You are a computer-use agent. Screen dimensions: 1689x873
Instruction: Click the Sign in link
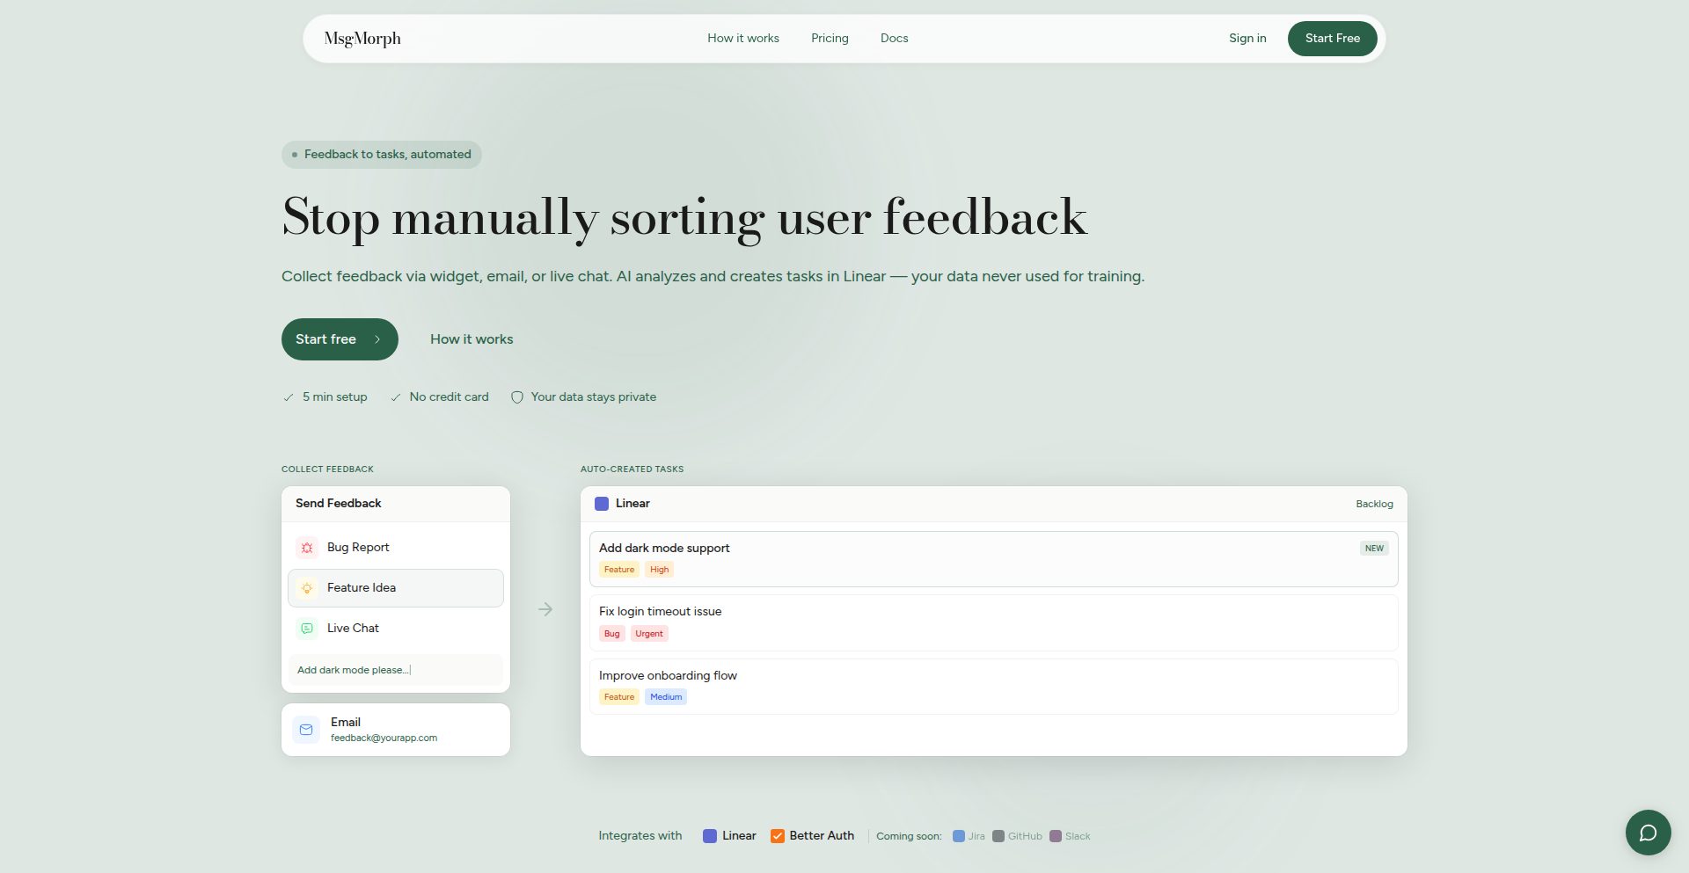point(1247,39)
